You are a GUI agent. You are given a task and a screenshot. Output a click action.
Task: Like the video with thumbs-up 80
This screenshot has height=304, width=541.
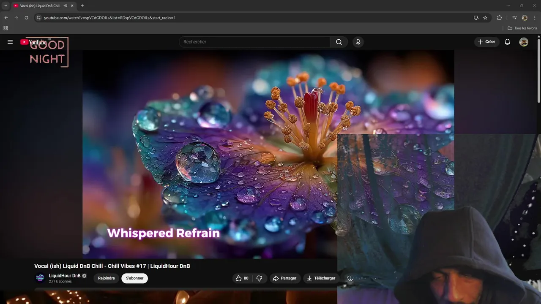(242, 278)
